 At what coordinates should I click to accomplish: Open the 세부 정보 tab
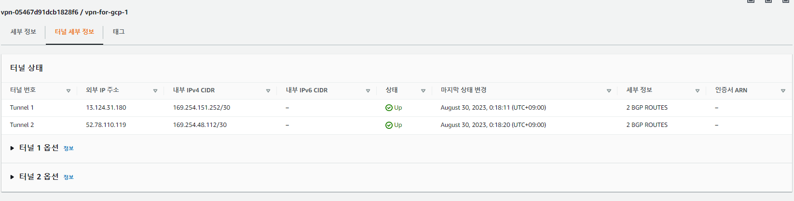coord(23,32)
